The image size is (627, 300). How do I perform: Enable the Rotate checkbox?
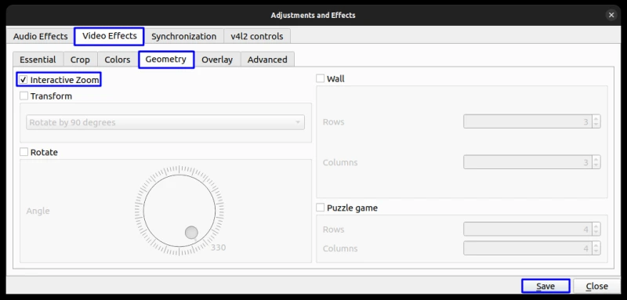point(24,152)
